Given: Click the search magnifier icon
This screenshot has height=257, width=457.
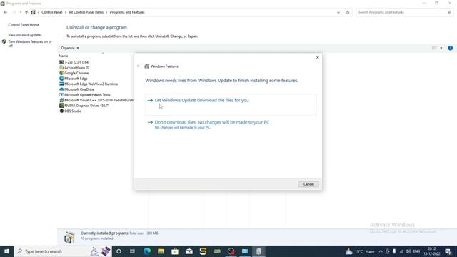Looking at the screenshot, I should point(449,12).
